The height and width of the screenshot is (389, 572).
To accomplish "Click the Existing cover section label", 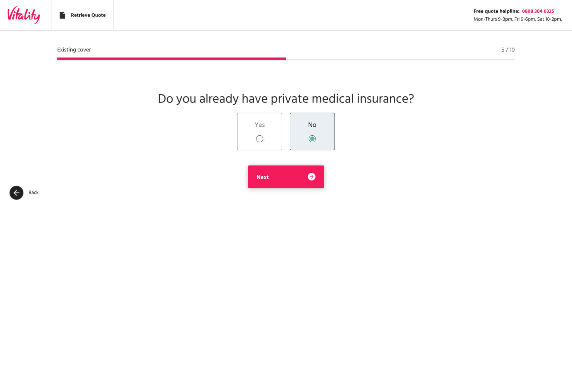I will 74,50.
